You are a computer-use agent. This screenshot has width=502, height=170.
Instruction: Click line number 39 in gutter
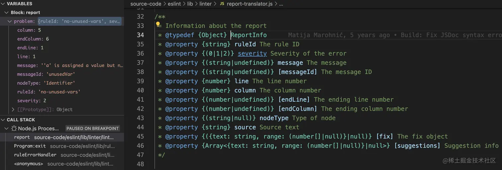[x=140, y=81]
